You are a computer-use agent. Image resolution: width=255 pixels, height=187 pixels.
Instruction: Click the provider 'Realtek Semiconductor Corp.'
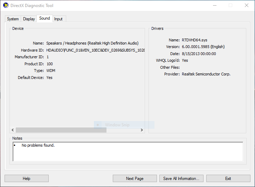(x=206, y=74)
